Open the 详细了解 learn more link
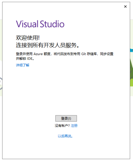133x162 pixels. pyautogui.click(x=22, y=65)
